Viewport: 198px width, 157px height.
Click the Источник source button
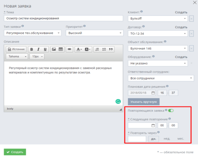(16, 49)
